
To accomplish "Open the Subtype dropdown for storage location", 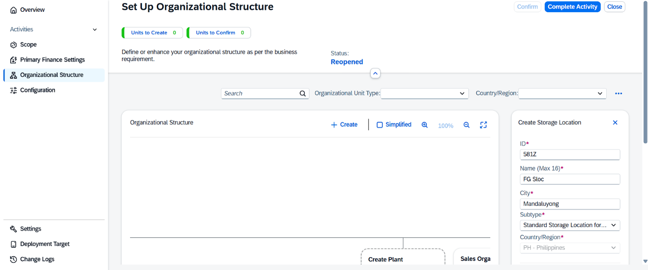I will [x=570, y=225].
